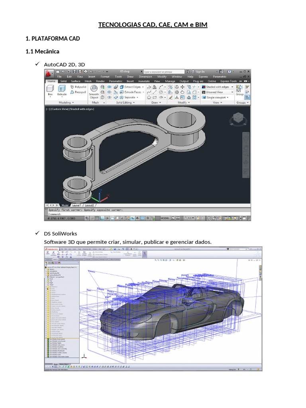Click the grid display status bar icon
This screenshot has width=306, height=408.
97,218
